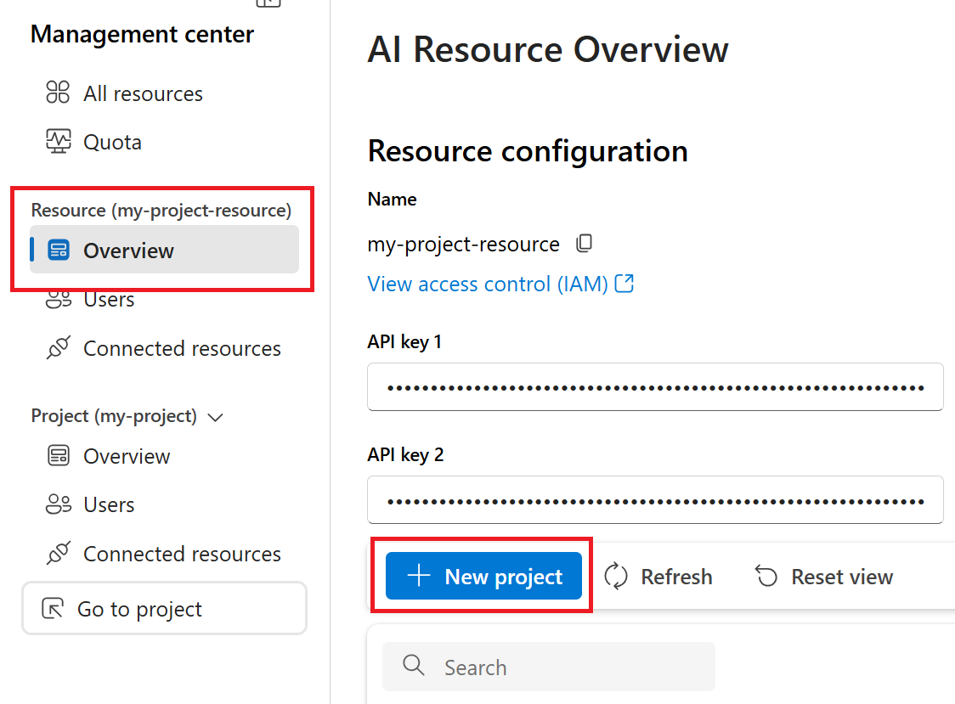
Task: Click the circular Refresh arrows icon
Action: [616, 576]
